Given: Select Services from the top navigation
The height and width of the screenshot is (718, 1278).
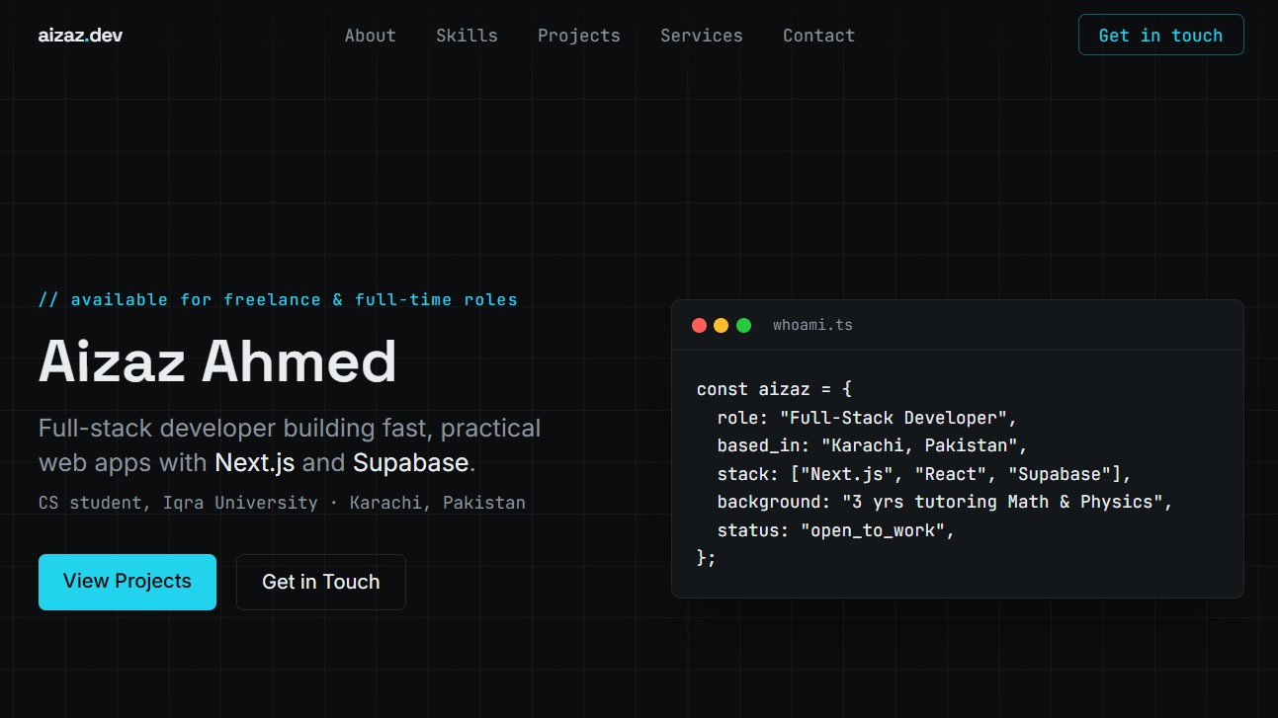Looking at the screenshot, I should 702,36.
